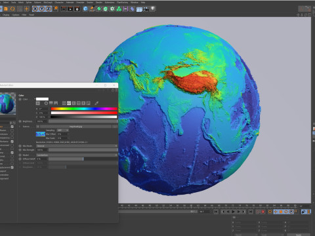Select the Spline Pen tool icon
The height and width of the screenshot is (236, 315).
point(92,9)
